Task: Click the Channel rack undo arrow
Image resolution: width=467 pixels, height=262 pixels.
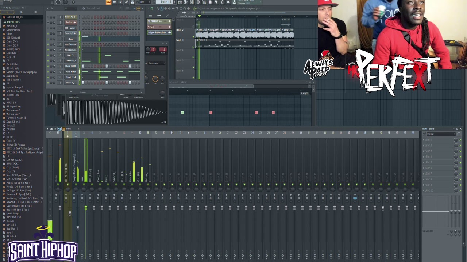Action: pos(51,8)
